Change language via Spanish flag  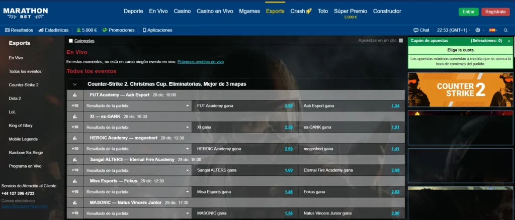[x=493, y=30]
